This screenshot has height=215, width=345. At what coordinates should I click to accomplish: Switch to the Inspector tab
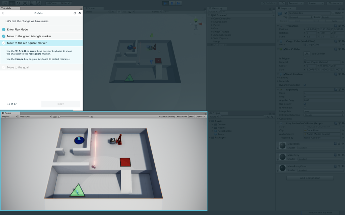point(286,8)
